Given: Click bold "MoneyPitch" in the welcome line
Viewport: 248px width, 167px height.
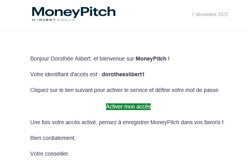Looking at the screenshot, I should click(151, 59).
